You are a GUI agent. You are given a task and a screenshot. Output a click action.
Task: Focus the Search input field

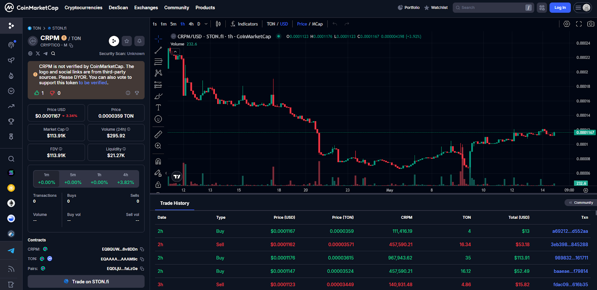(493, 7)
